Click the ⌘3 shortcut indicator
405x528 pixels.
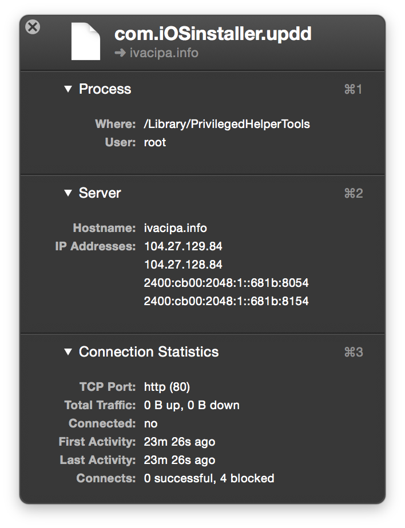pyautogui.click(x=353, y=353)
